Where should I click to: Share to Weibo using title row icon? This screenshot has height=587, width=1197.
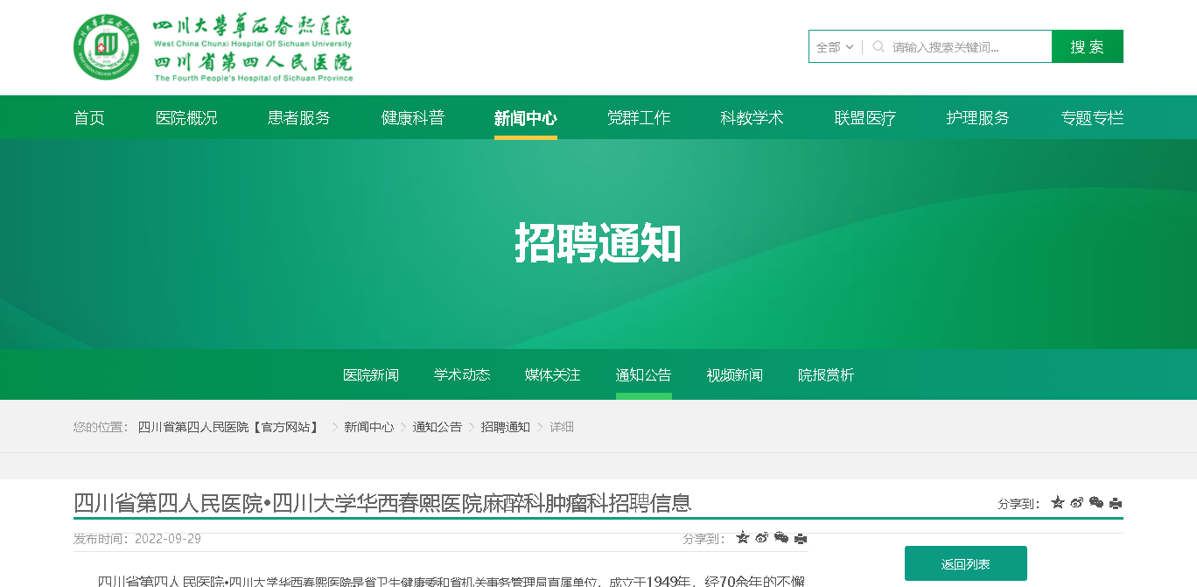pyautogui.click(x=1077, y=503)
